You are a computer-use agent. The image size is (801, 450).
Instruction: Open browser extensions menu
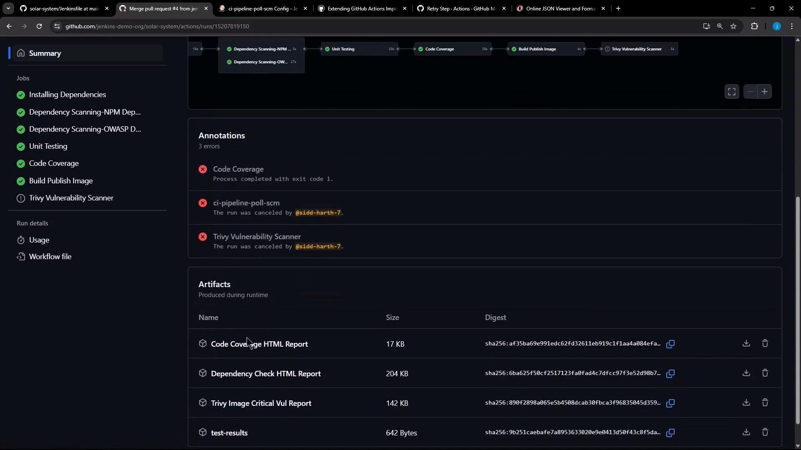coord(754,26)
